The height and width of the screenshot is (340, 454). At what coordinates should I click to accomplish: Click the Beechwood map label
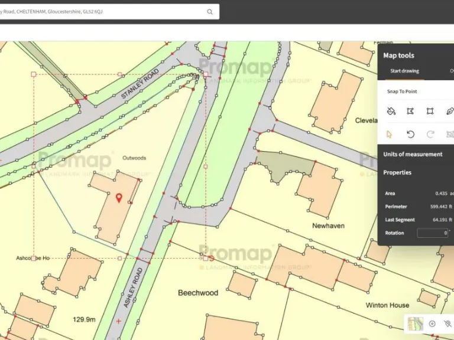[198, 293]
